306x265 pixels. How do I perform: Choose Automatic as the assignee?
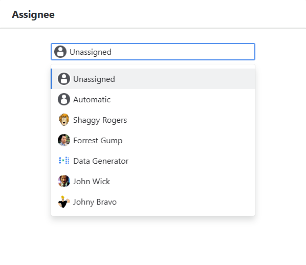coord(153,99)
